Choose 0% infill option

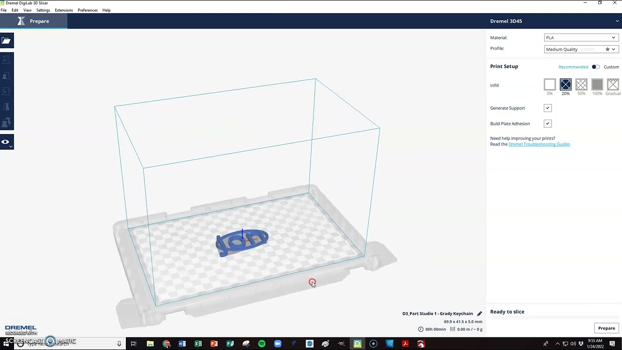(x=550, y=85)
